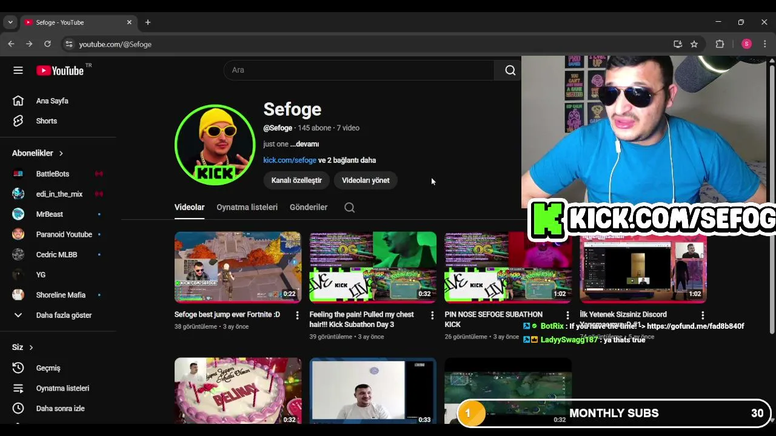Click the Ara search input field
Screen dimensions: 776x436
(x=359, y=70)
